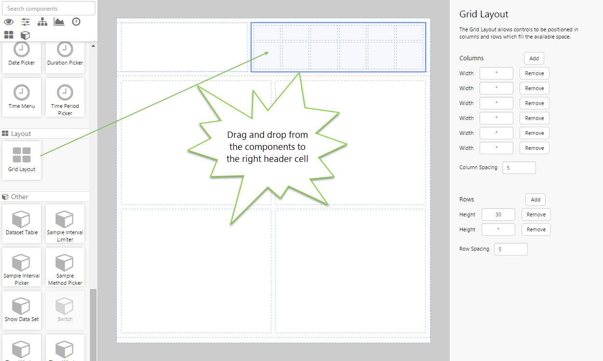Select the sliders category filter icon

(x=26, y=22)
